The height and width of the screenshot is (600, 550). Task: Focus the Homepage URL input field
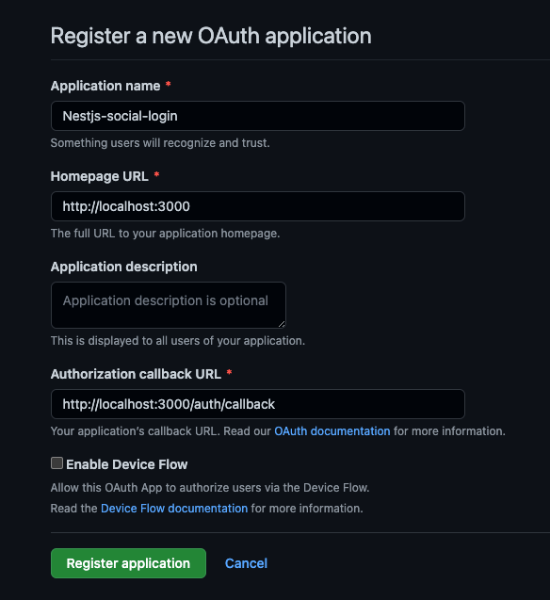[x=258, y=206]
